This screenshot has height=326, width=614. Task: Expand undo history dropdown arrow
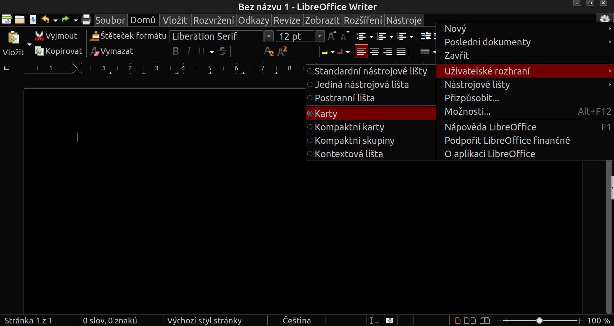56,20
